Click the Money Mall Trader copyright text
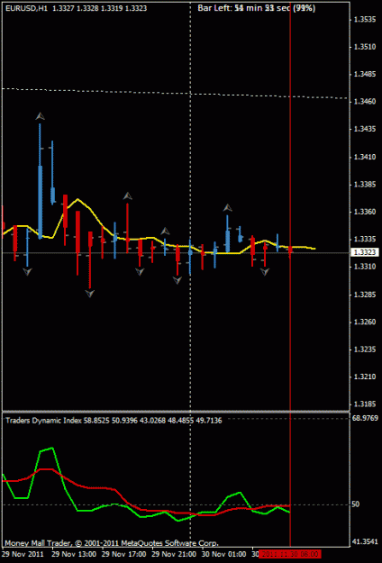 (112, 543)
